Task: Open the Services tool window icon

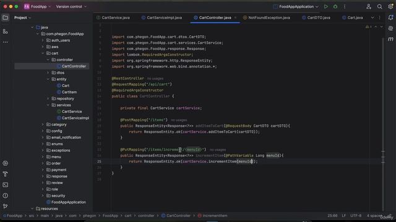Action: (x=6, y=163)
